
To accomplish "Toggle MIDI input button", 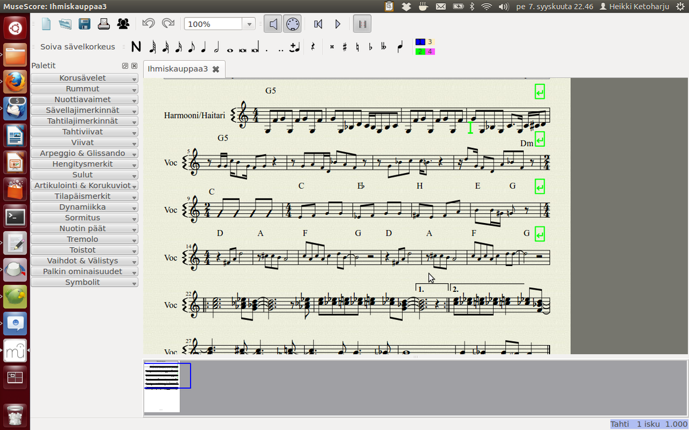I will point(292,24).
